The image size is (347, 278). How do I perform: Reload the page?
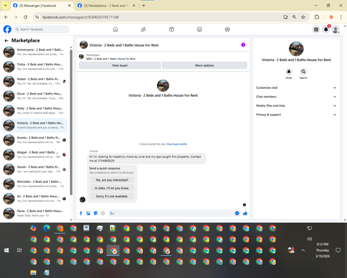(x=26, y=17)
